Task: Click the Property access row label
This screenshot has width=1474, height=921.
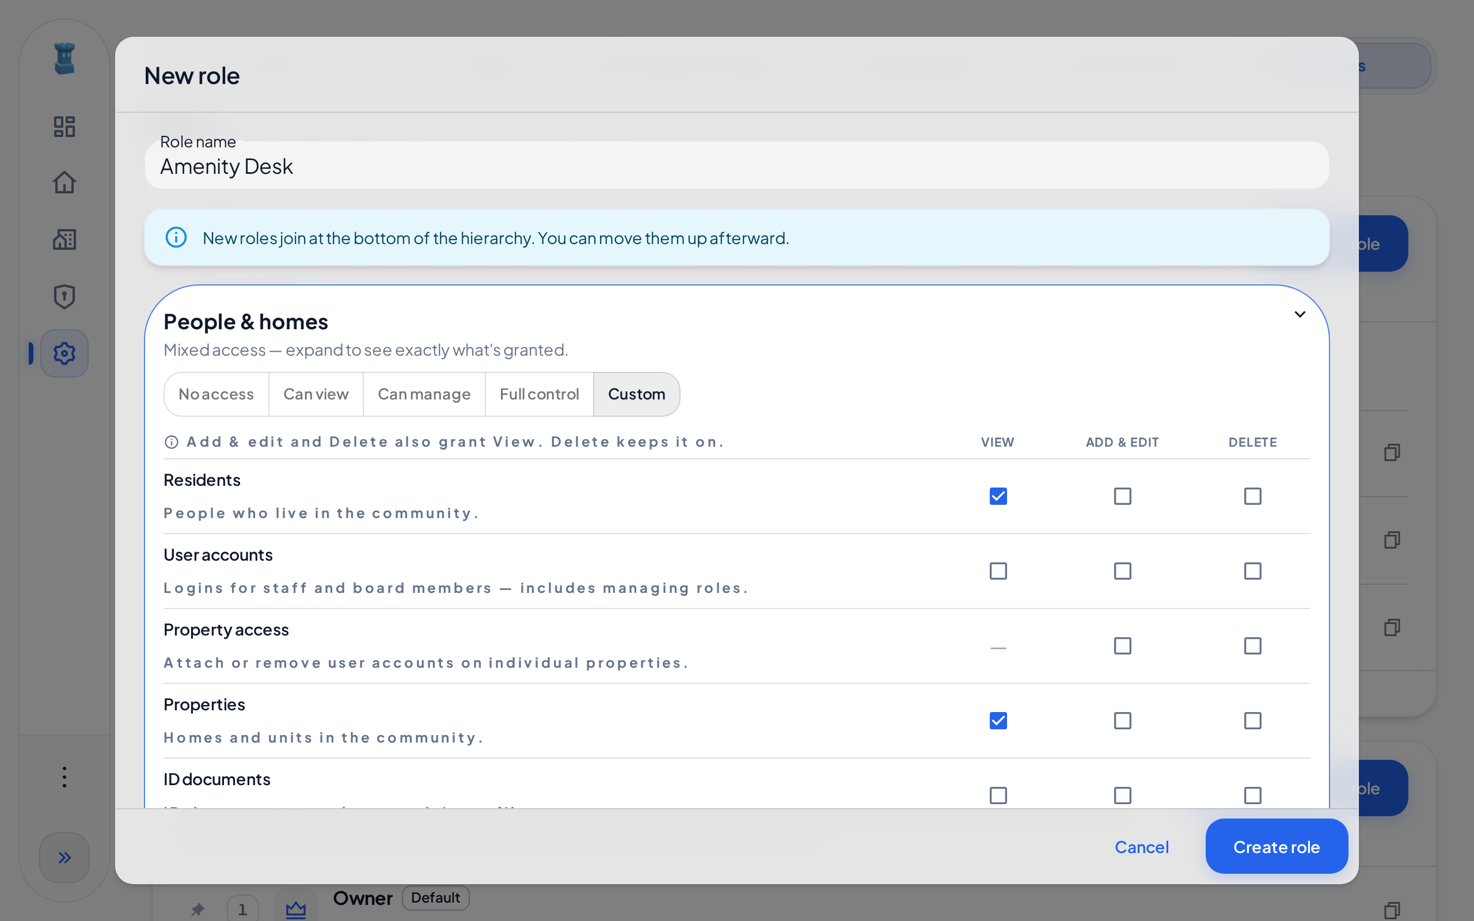Action: tap(226, 630)
